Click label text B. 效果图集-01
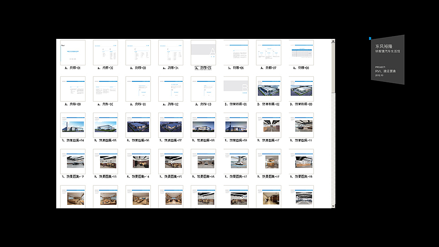This screenshot has width=439, height=247. [x=236, y=104]
